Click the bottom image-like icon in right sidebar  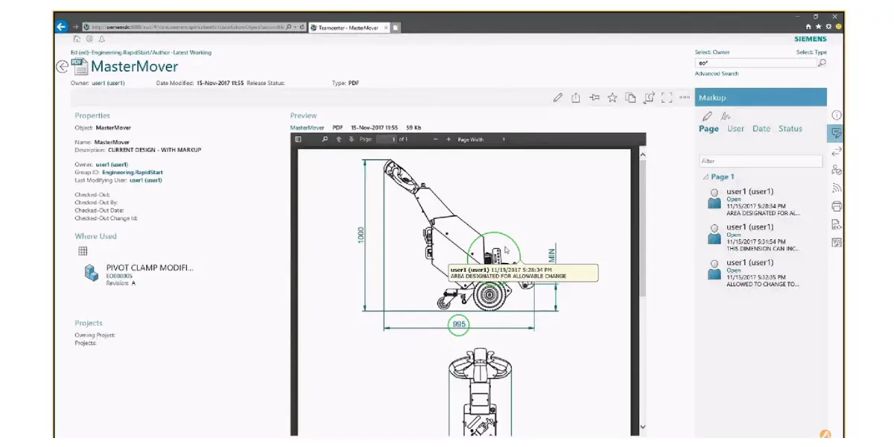tap(837, 242)
